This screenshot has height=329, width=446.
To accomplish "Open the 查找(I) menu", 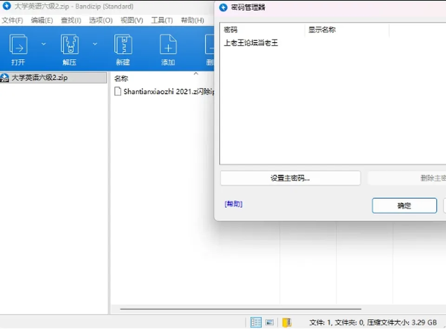I will pos(71,20).
